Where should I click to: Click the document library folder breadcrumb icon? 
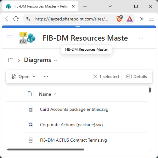pyautogui.click(x=11, y=60)
